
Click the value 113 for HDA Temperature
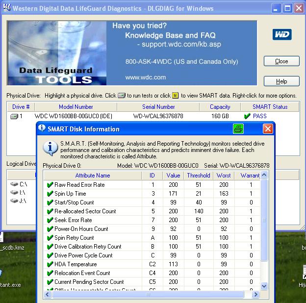173,264
